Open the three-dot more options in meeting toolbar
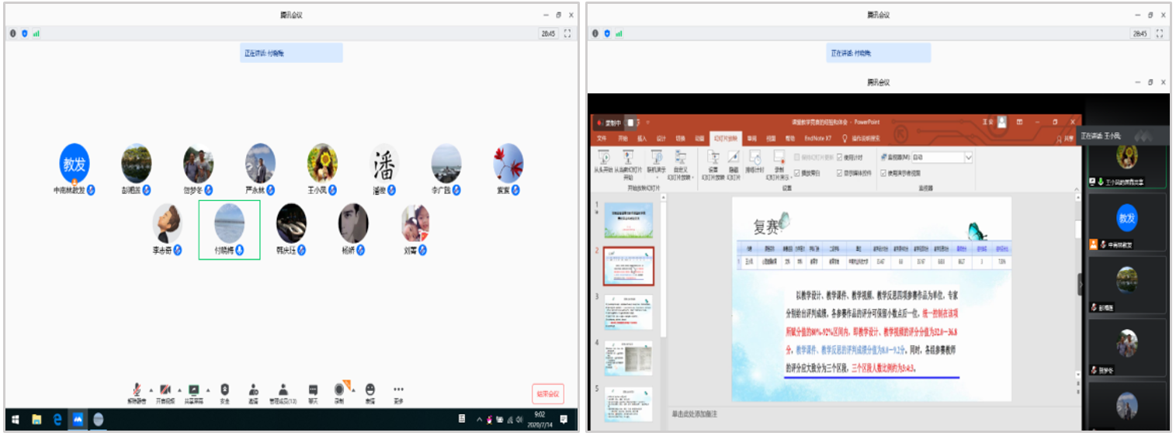This screenshot has height=436, width=1176. (x=398, y=394)
